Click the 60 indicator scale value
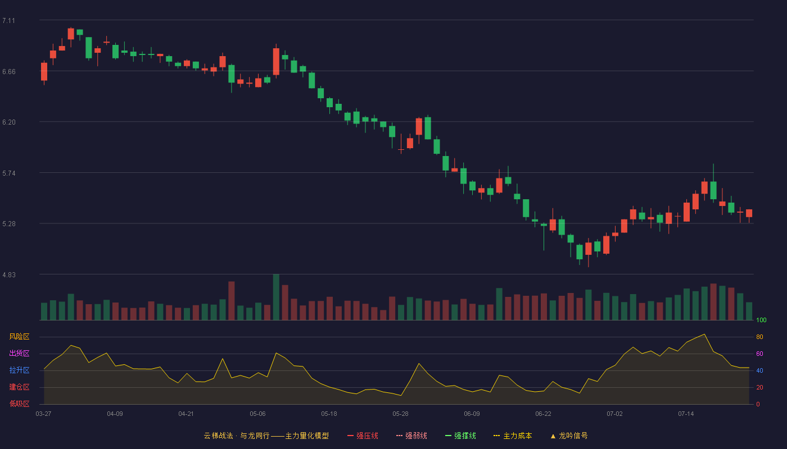The height and width of the screenshot is (449, 787). [759, 354]
